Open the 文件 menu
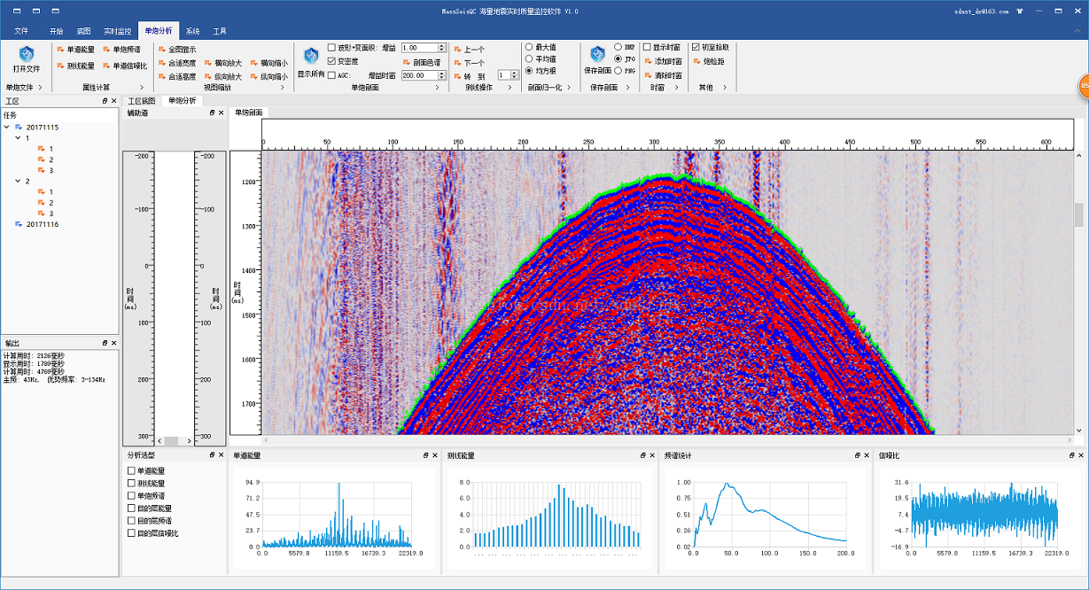 (21, 31)
